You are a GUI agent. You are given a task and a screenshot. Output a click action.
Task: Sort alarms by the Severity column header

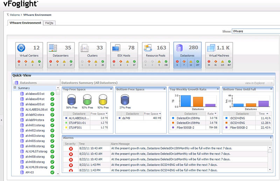point(70,144)
